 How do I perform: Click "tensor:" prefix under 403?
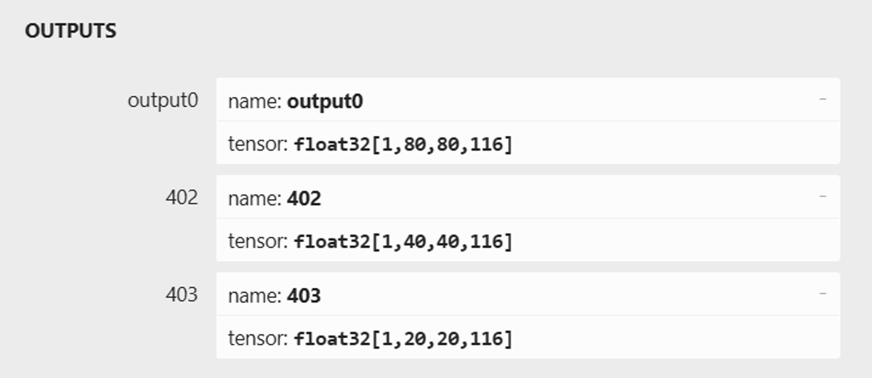coord(259,339)
